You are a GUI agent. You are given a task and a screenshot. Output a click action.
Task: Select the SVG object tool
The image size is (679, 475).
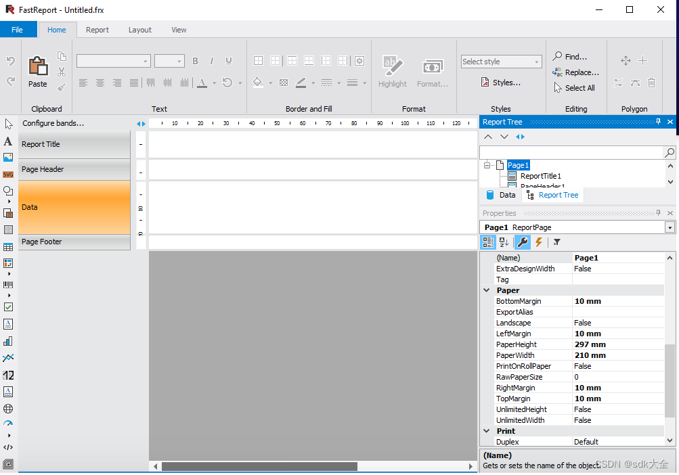[8, 174]
